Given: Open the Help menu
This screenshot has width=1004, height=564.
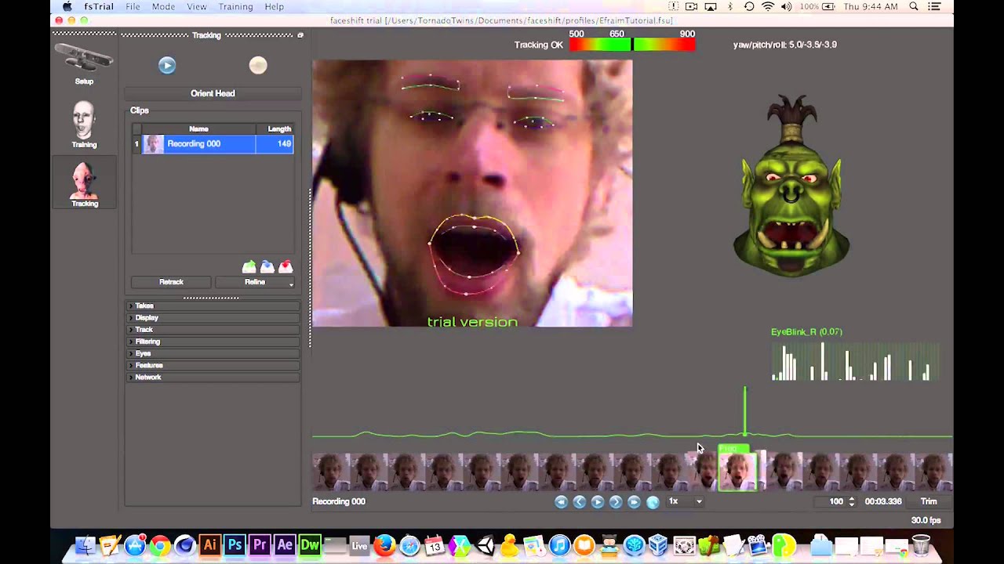Looking at the screenshot, I should click(x=274, y=6).
